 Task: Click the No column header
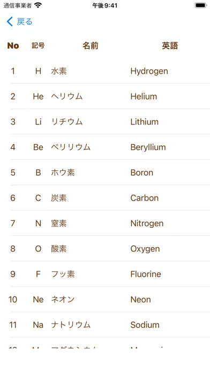(13, 46)
